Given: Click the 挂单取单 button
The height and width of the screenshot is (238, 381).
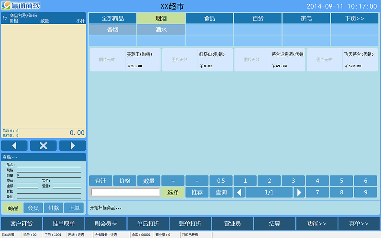Looking at the screenshot, I should point(64,223).
